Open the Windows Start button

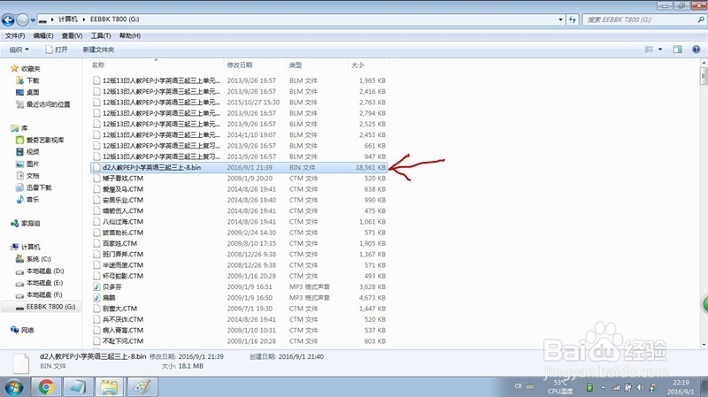13,387
